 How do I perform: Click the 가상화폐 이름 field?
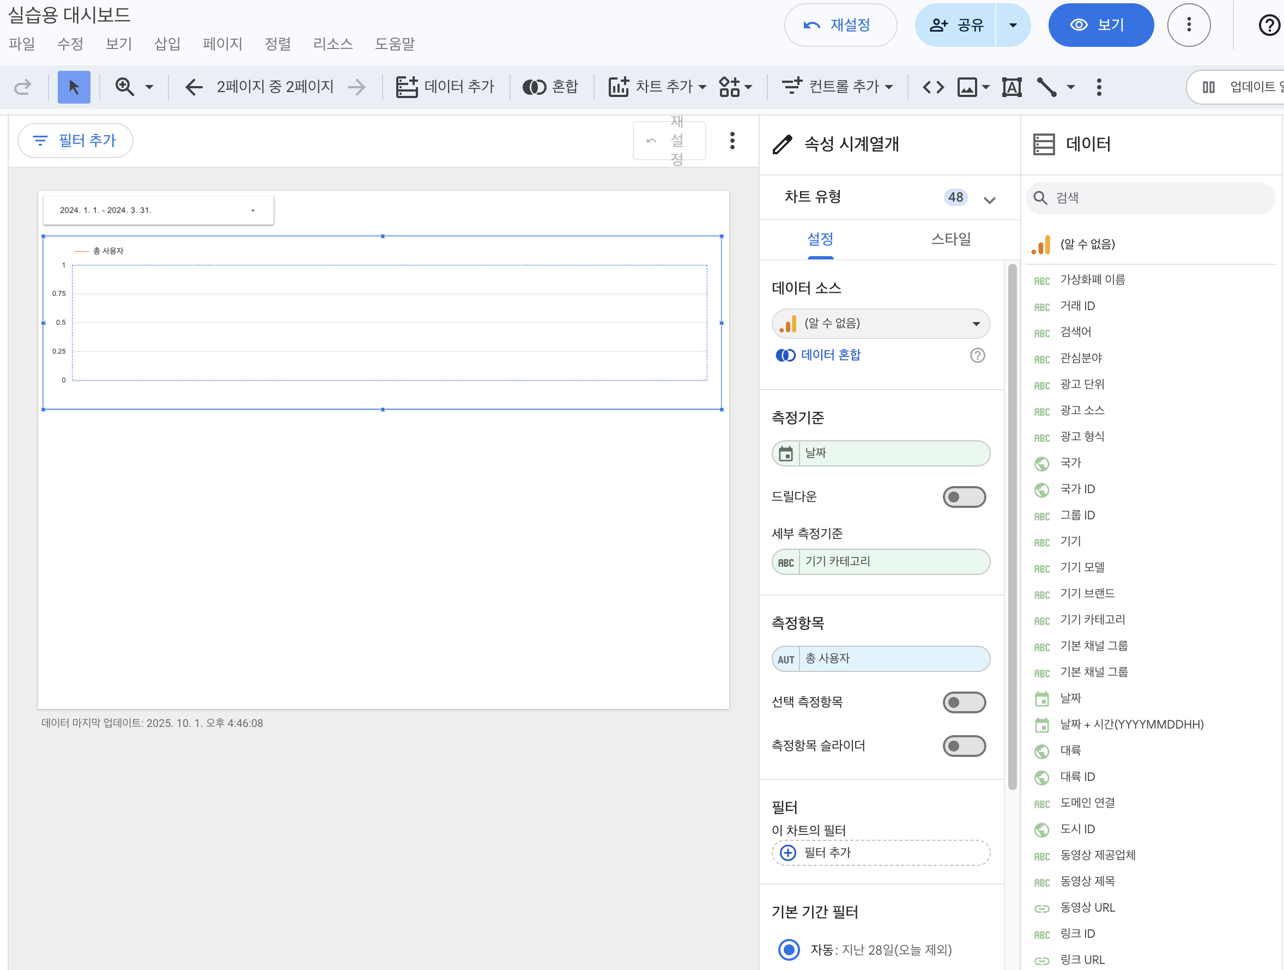1093,280
